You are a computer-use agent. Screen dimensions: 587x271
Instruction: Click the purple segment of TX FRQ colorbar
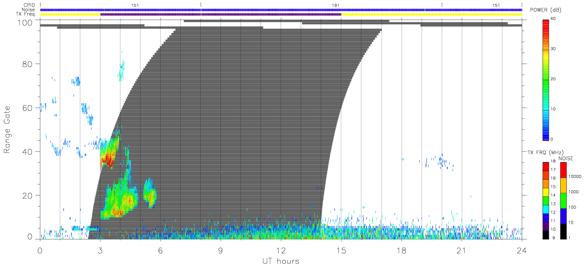click(x=545, y=226)
